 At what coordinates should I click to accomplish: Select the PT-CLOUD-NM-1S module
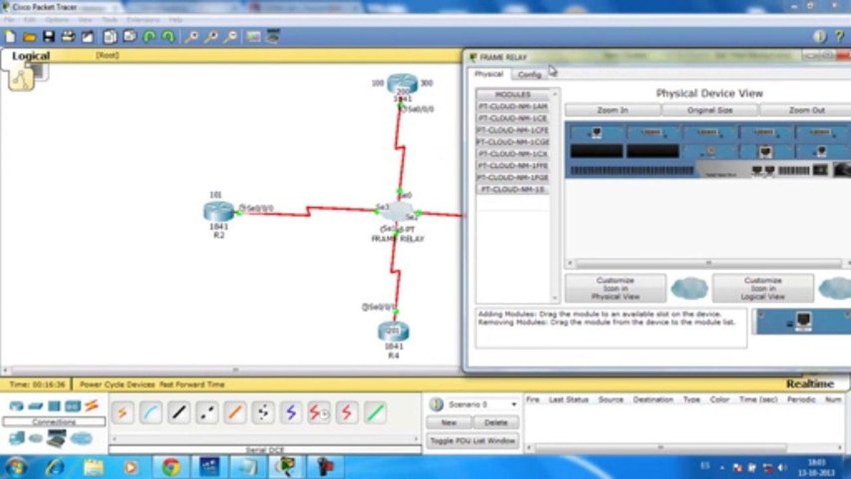(x=512, y=190)
